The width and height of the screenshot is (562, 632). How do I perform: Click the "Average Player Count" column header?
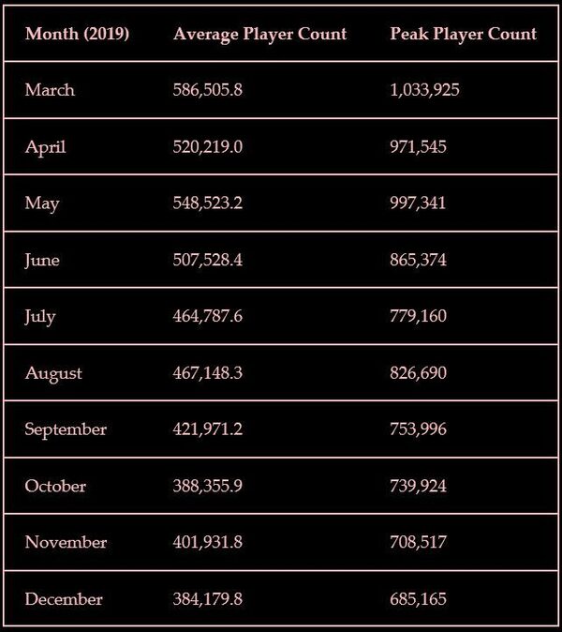[x=259, y=34]
